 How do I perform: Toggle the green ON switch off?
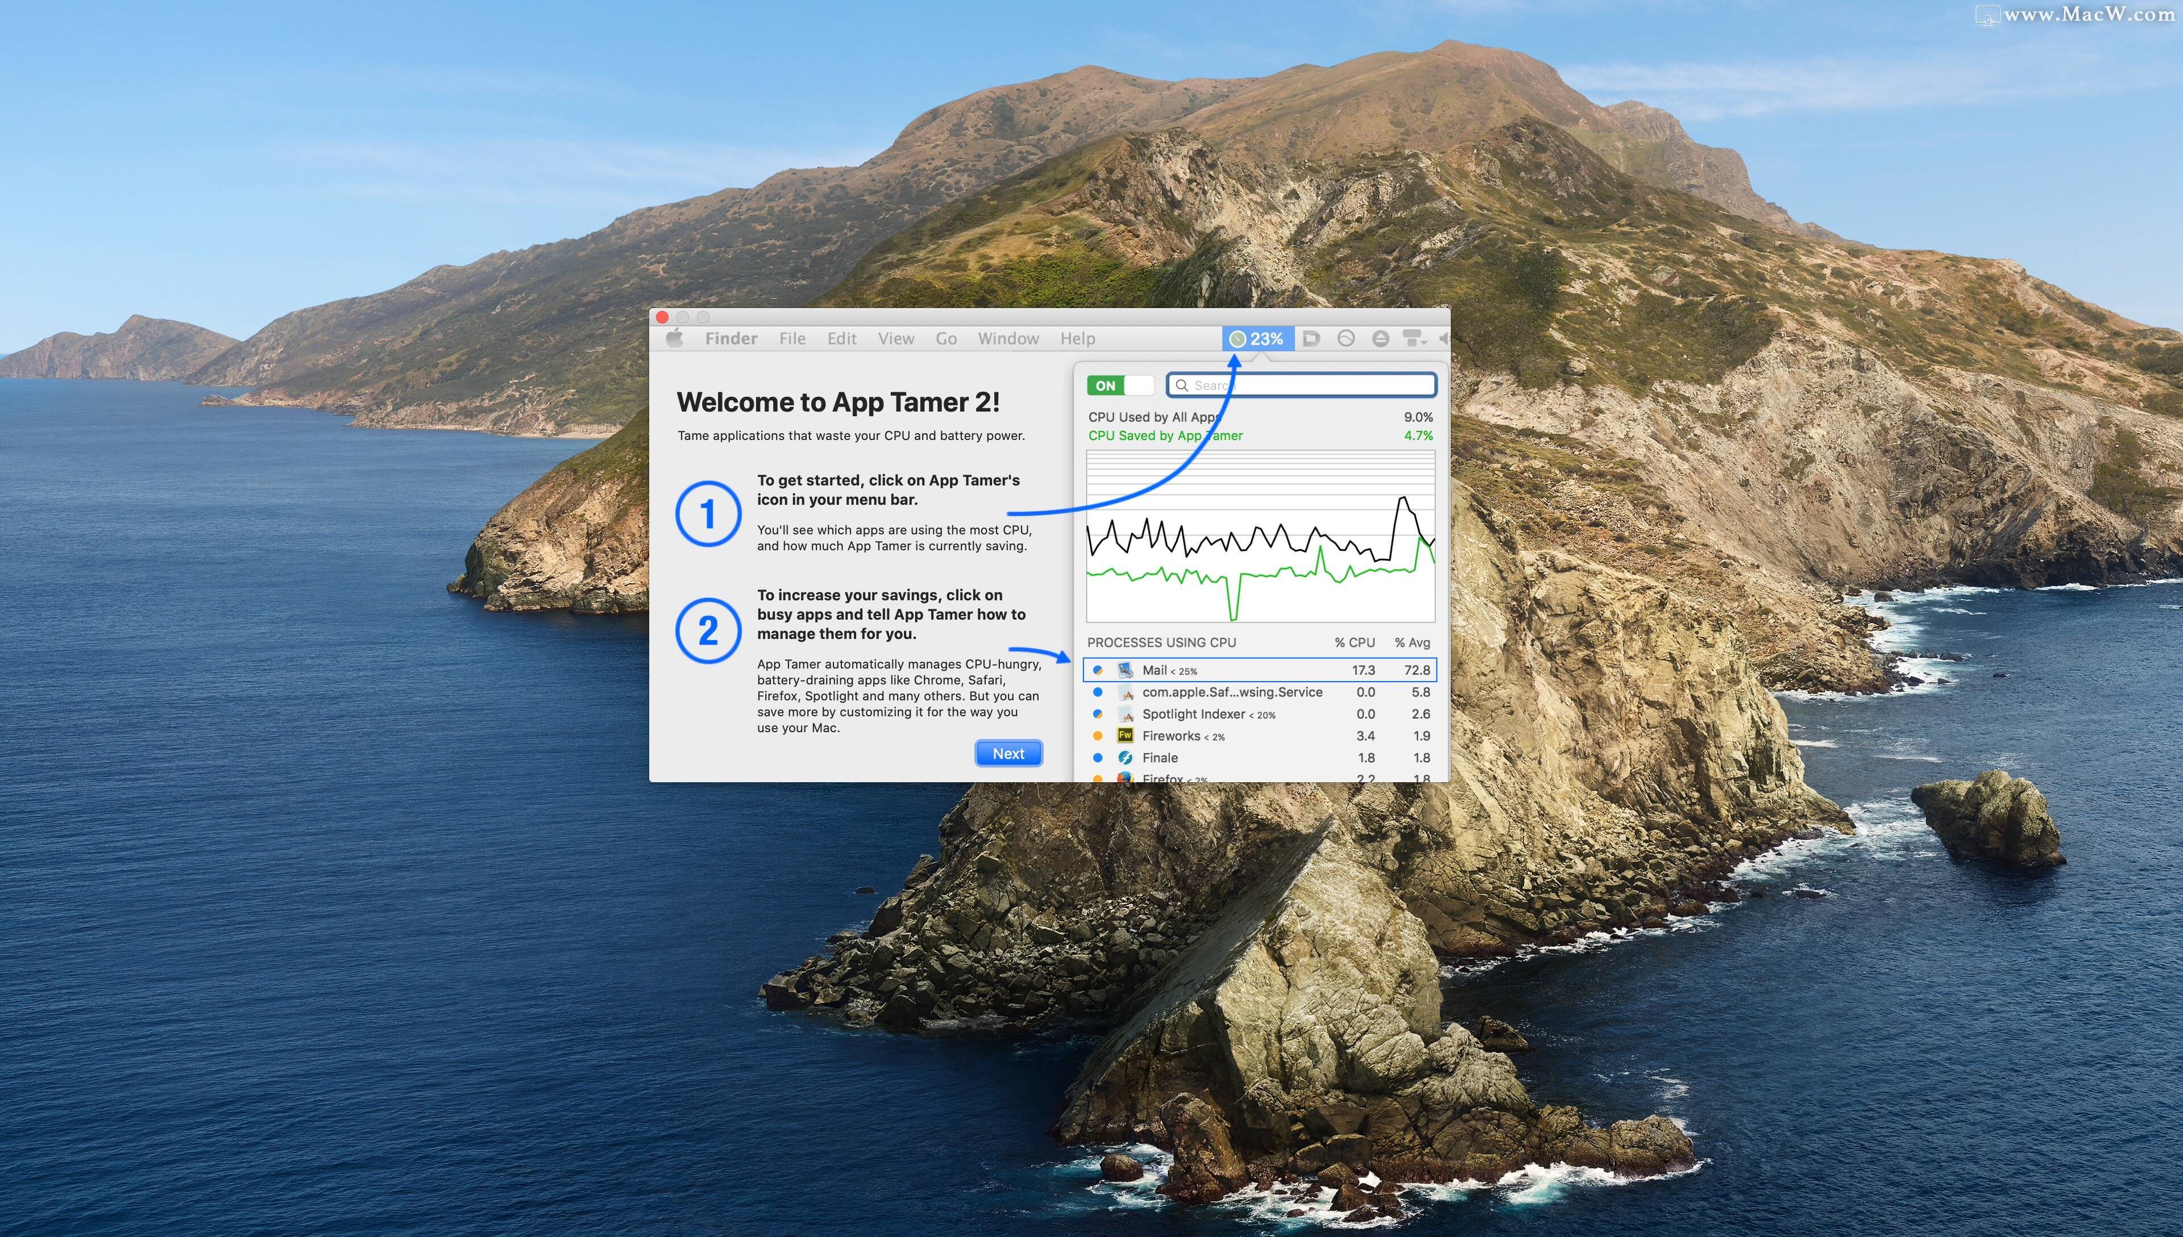1120,386
